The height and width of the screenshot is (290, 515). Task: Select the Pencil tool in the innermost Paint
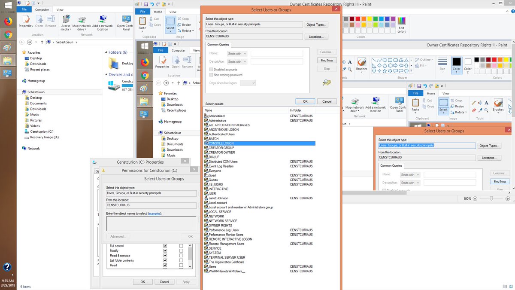click(x=473, y=103)
